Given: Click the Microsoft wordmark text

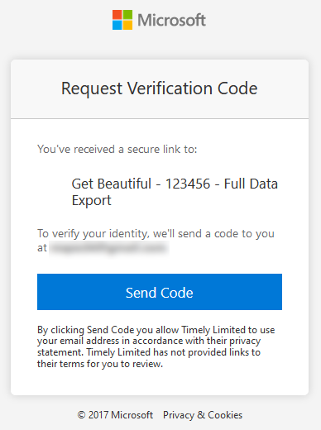Looking at the screenshot, I should tap(171, 20).
